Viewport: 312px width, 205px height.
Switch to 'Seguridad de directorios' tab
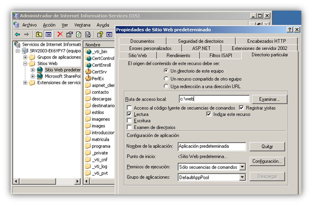pyautogui.click(x=201, y=41)
